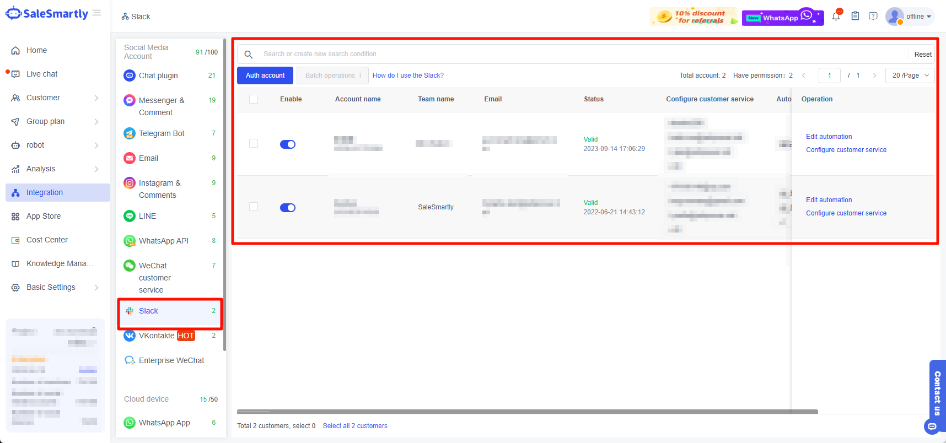The image size is (946, 443).
Task: Tick the select-all header checkbox
Action: pos(254,99)
